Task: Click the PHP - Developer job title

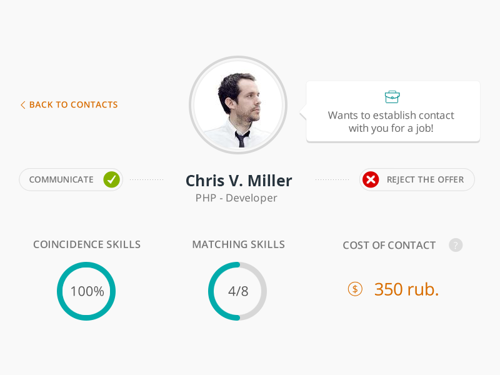Action: (236, 198)
